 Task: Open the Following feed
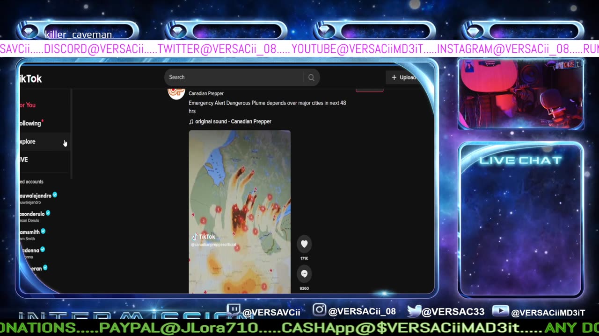point(31,123)
